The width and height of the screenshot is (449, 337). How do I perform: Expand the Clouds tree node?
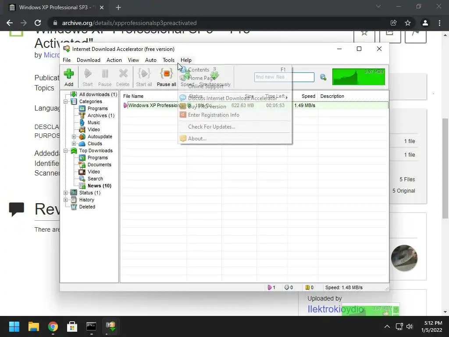click(x=74, y=143)
